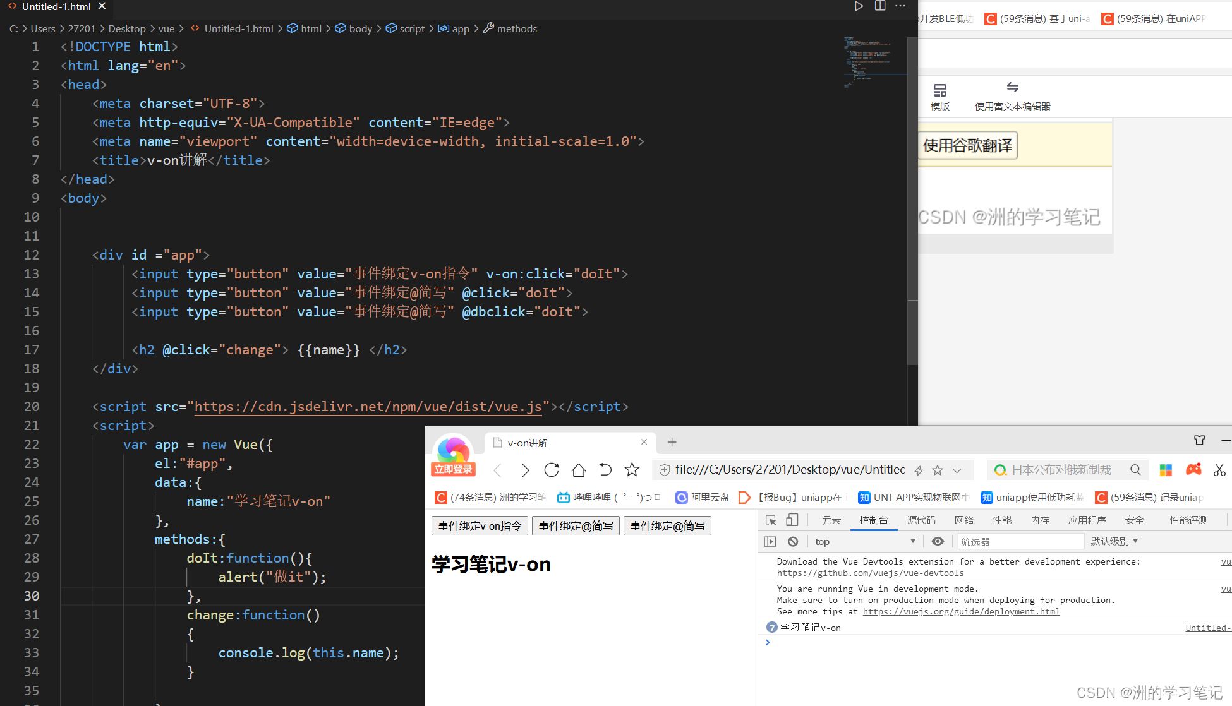This screenshot has width=1232, height=706.
Task: Toggle live expression eye icon
Action: 938,541
